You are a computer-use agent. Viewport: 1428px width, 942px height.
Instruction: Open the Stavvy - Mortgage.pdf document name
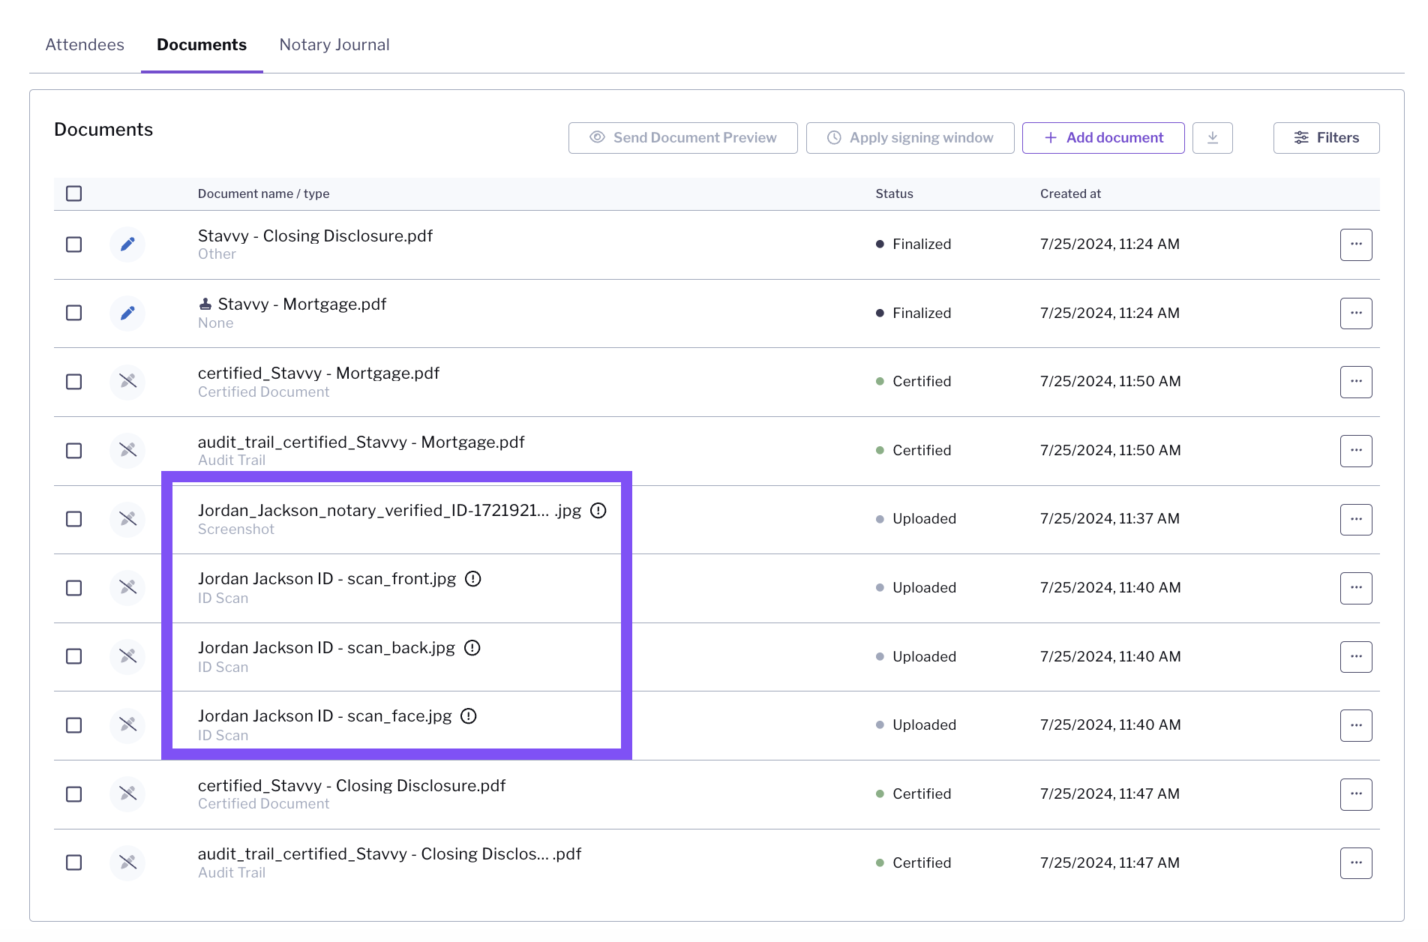point(302,304)
